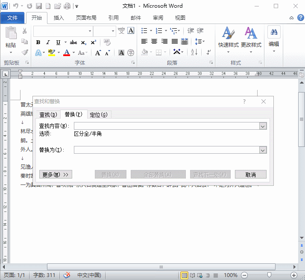Image resolution: width=305 pixels, height=280 pixels.
Task: Apply red font color
Action: click(x=67, y=53)
